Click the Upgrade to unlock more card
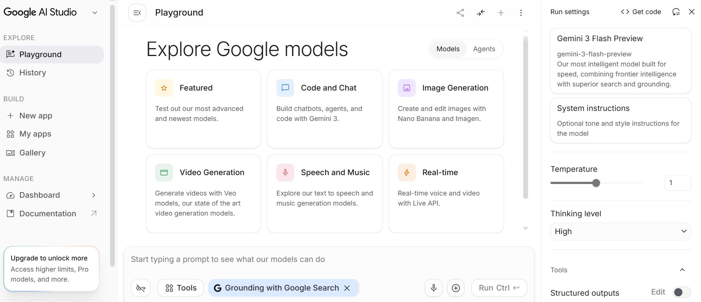Screen dimensions: 701x302 point(51,269)
